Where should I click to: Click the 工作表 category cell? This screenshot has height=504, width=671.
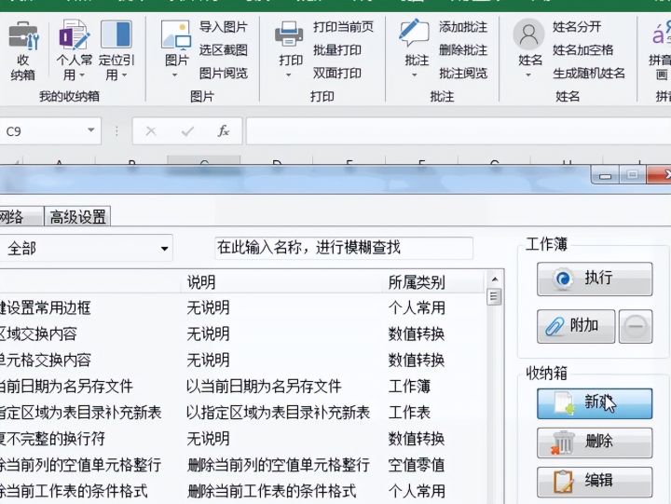click(409, 413)
